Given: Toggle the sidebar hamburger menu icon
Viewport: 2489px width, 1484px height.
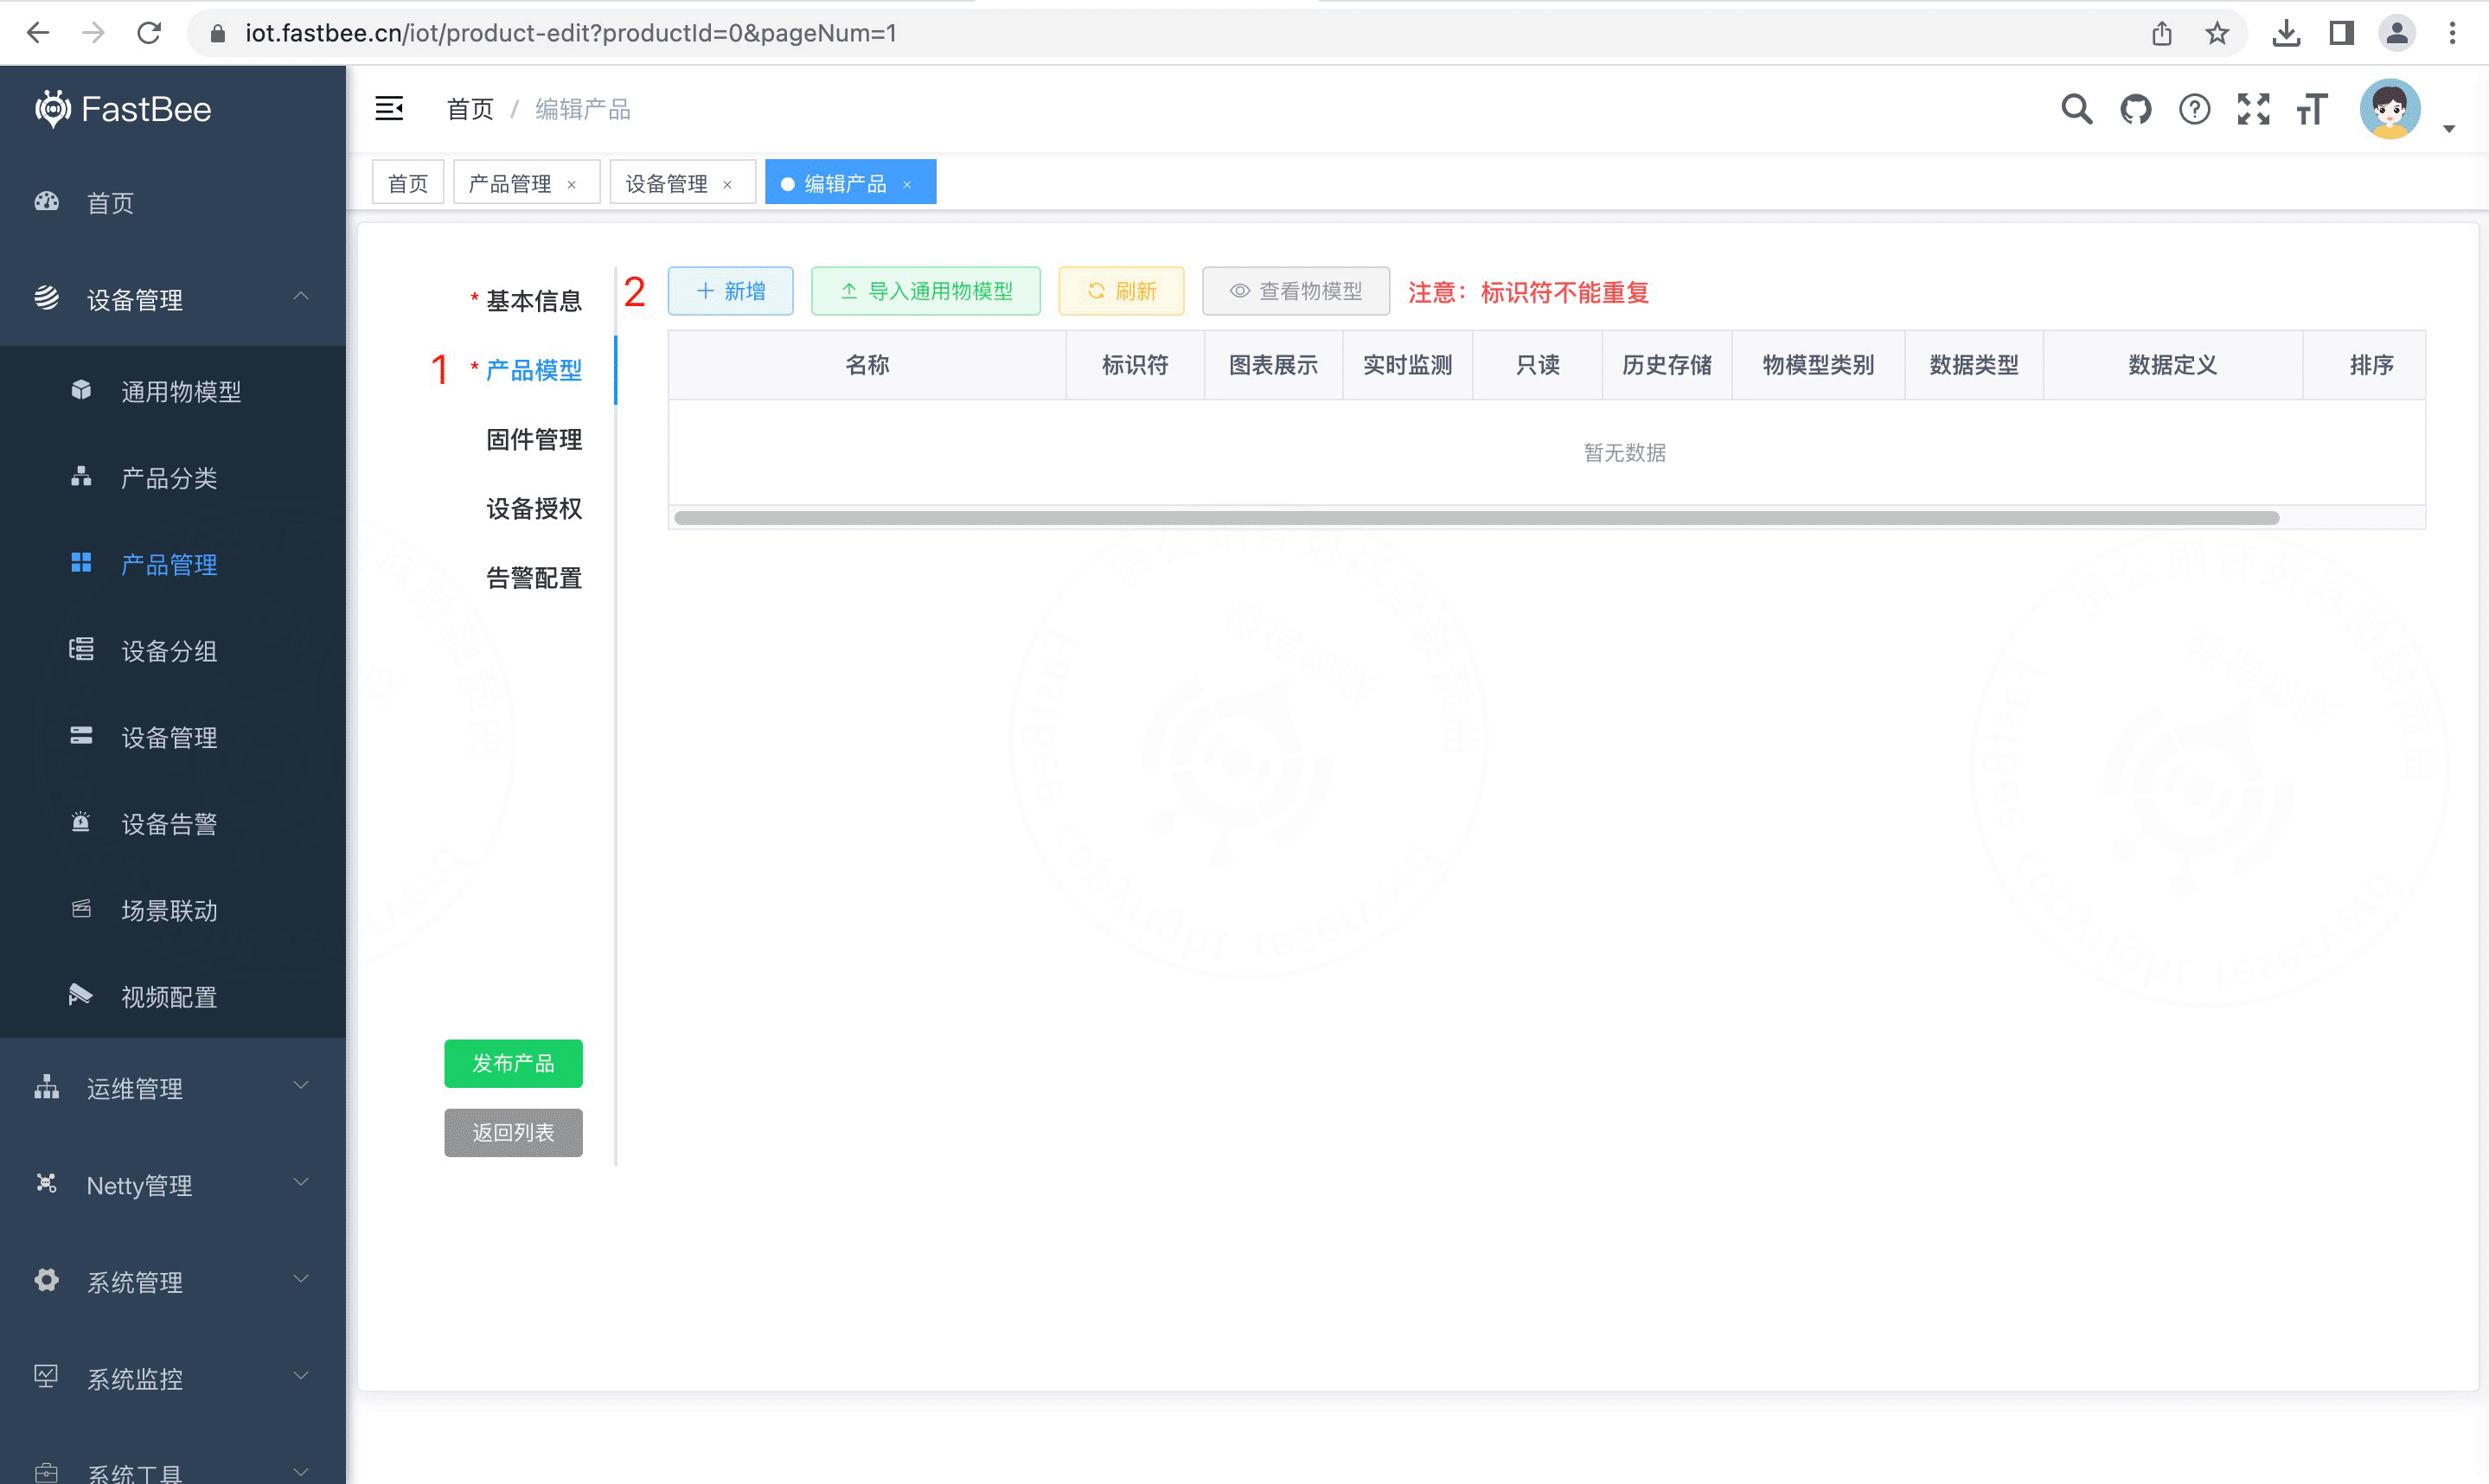Looking at the screenshot, I should [389, 108].
